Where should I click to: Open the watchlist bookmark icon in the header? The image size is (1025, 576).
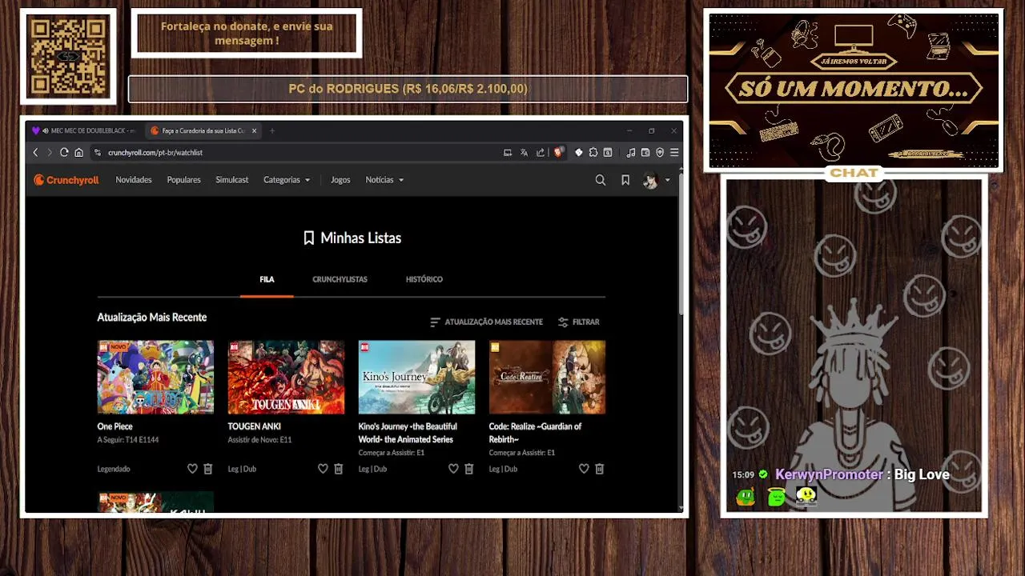pos(625,180)
